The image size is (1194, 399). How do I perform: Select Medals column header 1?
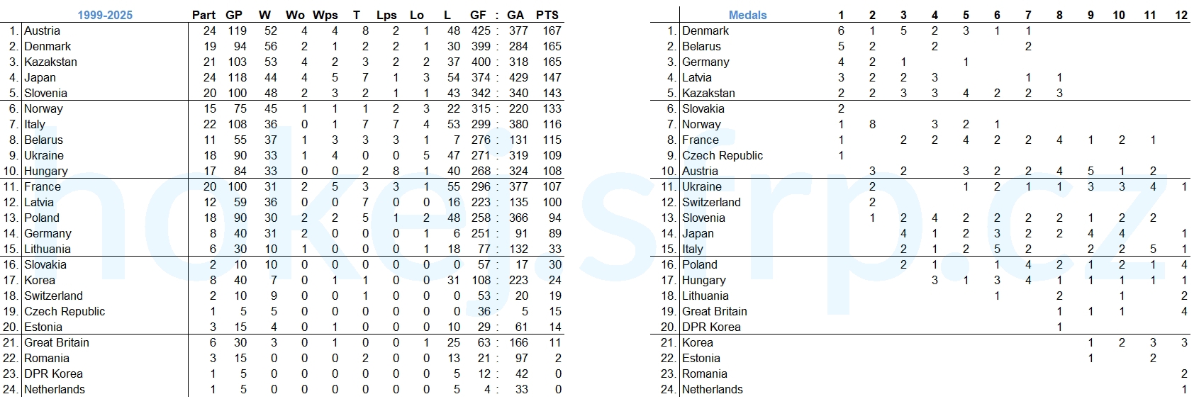click(x=841, y=15)
